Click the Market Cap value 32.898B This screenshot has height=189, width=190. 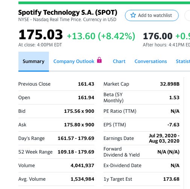click(170, 84)
